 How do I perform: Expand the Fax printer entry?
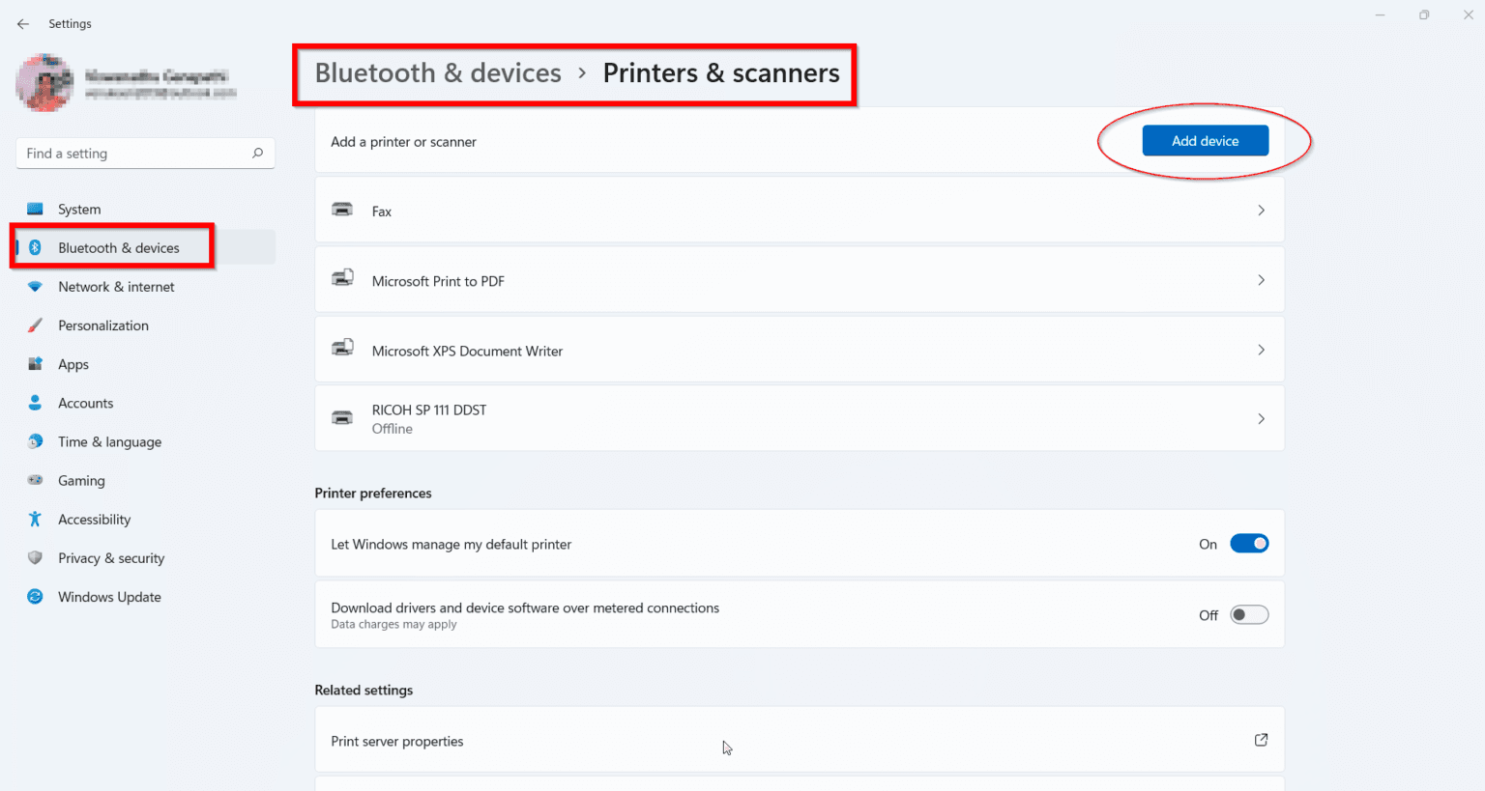click(x=1261, y=210)
